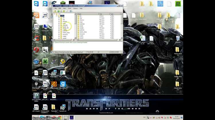Expand the resource folder in the tree
This screenshot has height=120, width=215.
tap(59, 34)
